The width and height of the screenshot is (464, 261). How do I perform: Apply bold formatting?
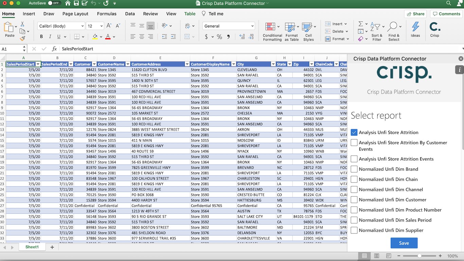(x=41, y=37)
